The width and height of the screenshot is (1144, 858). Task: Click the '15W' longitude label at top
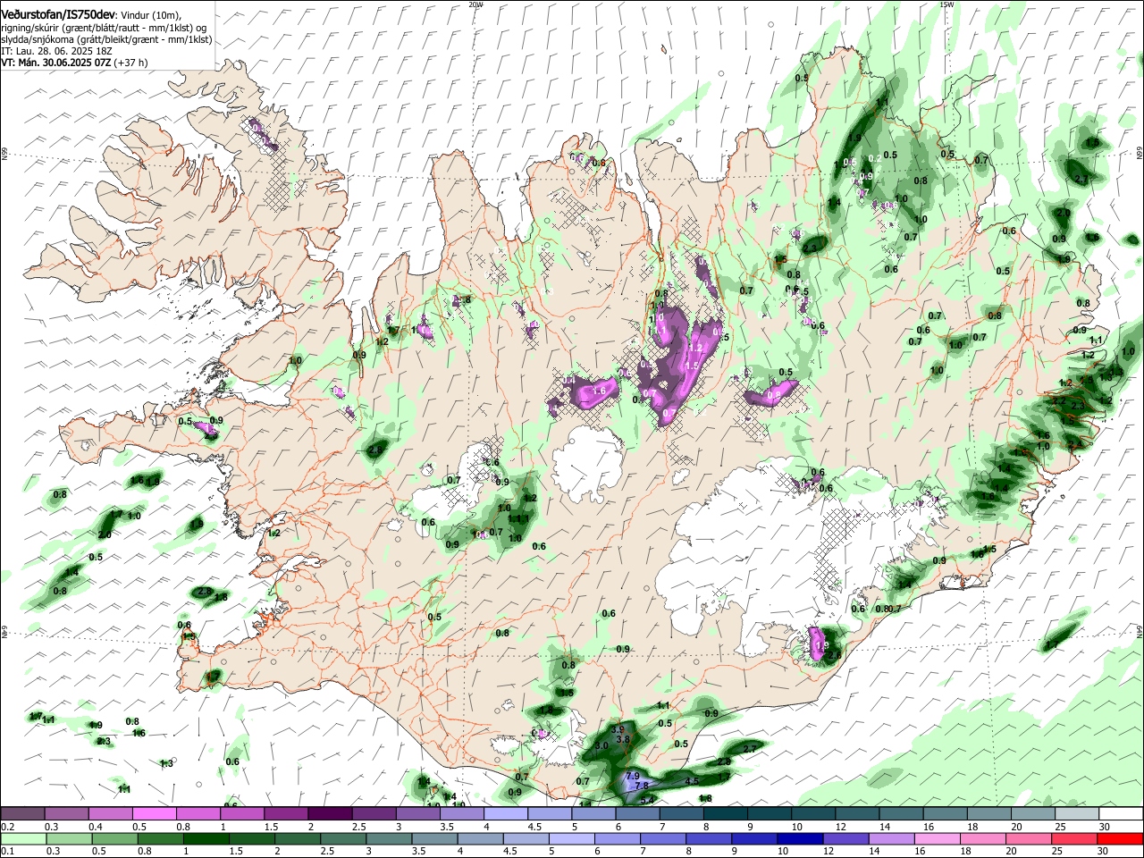click(x=947, y=4)
